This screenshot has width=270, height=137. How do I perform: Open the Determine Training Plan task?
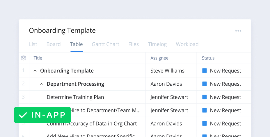75,97
